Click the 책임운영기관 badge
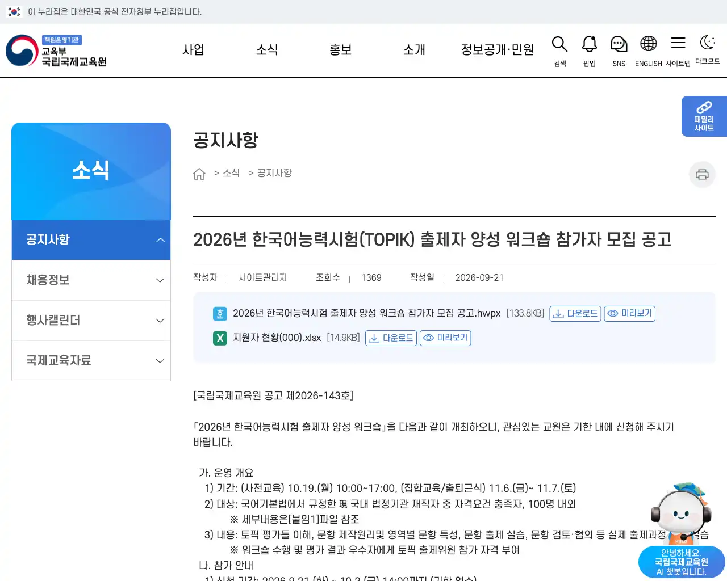This screenshot has height=581, width=727. tap(62, 40)
